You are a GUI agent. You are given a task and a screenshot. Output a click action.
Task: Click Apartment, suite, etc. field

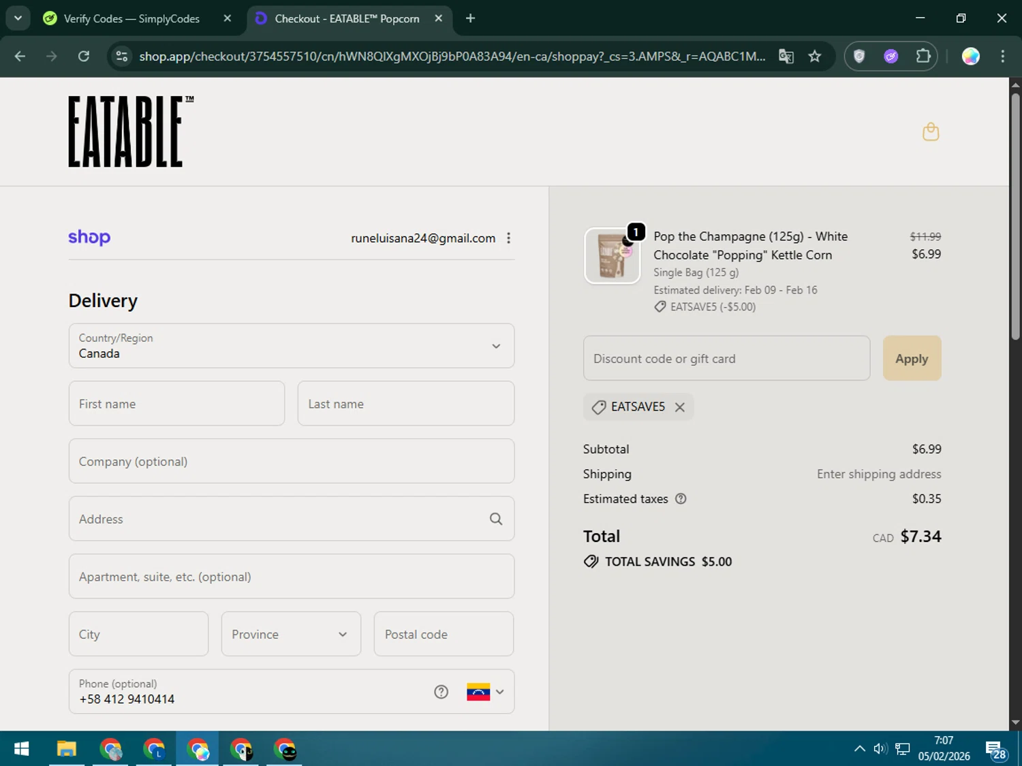(292, 576)
